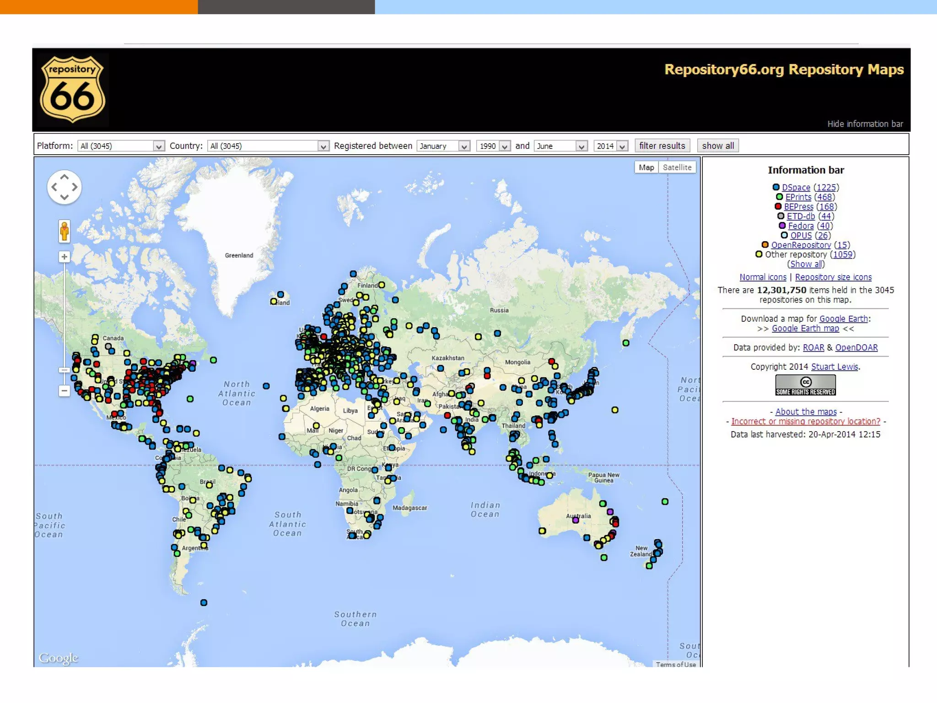Click the Creative Commons rights badge

point(805,385)
